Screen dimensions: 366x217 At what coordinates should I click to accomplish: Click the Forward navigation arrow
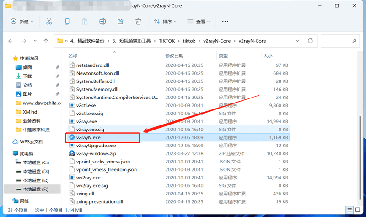pos(24,41)
